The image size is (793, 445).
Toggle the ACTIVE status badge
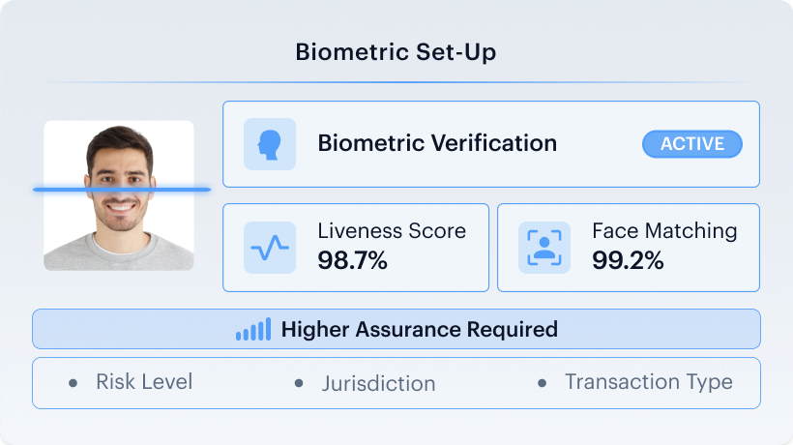692,144
